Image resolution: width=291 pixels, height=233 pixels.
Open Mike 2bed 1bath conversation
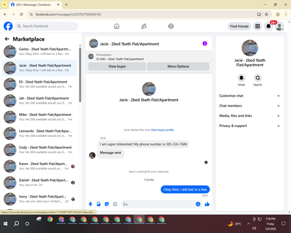(39, 117)
